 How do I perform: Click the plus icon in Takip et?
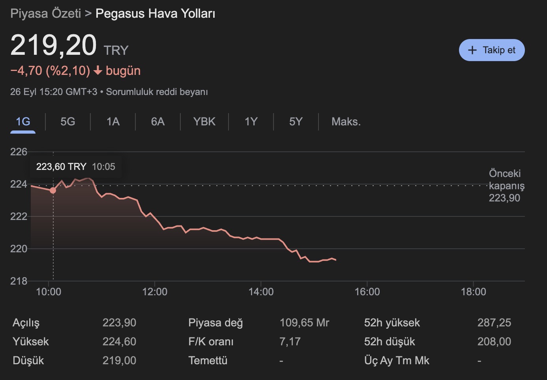pyautogui.click(x=472, y=50)
